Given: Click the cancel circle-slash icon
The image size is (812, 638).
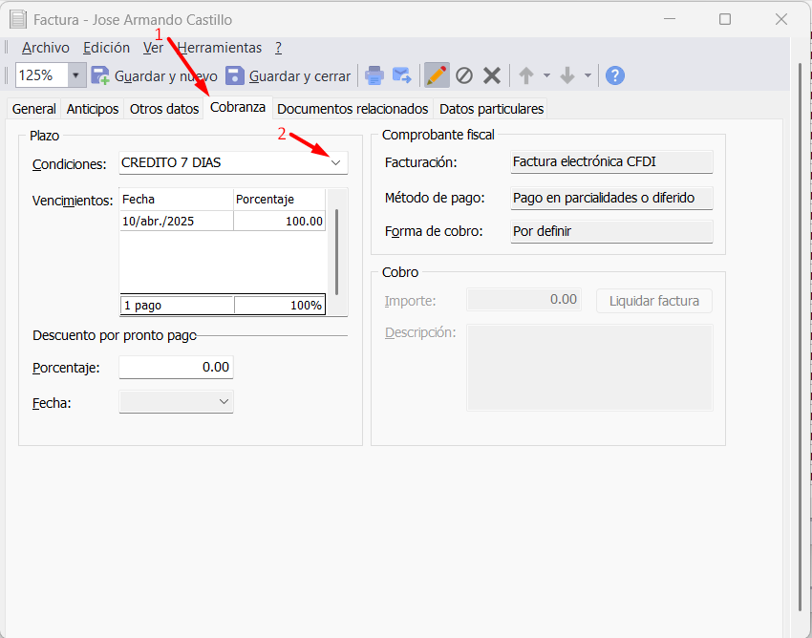Looking at the screenshot, I should [464, 75].
